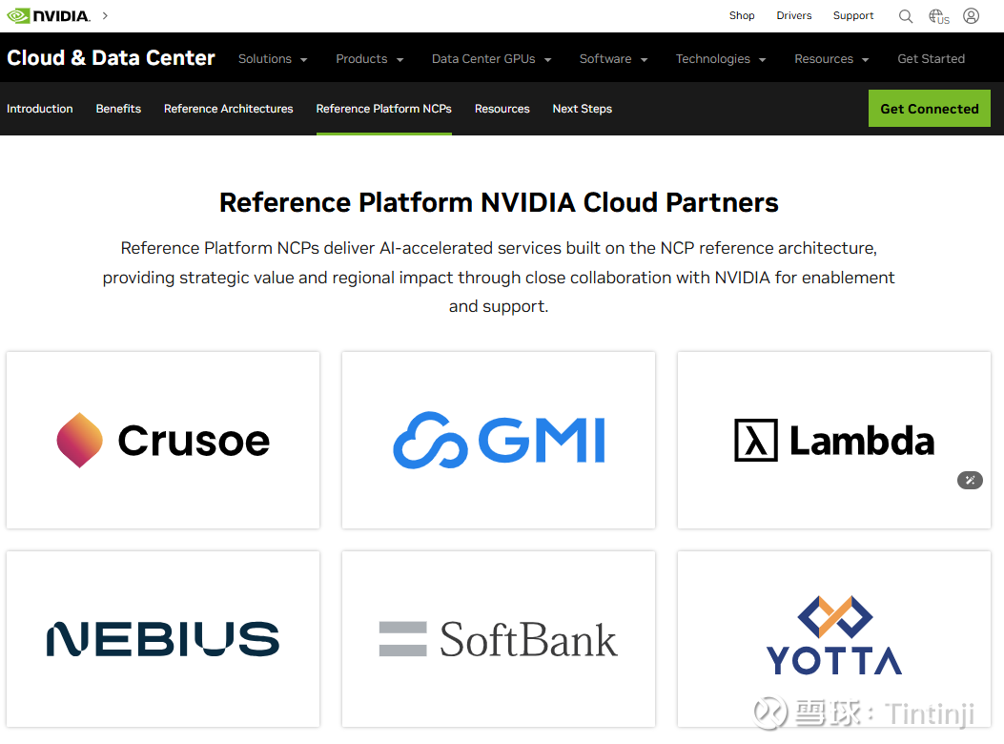Expand the Solutions dropdown menu
Image resolution: width=1004 pixels, height=744 pixels.
273,59
